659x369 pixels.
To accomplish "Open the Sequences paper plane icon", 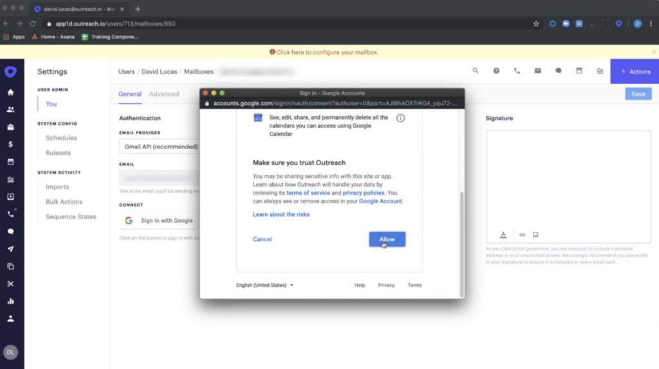I will pyautogui.click(x=10, y=249).
